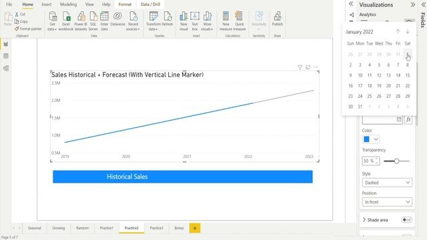Toggle Shade area switch
The image size is (427, 240).
point(406,220)
